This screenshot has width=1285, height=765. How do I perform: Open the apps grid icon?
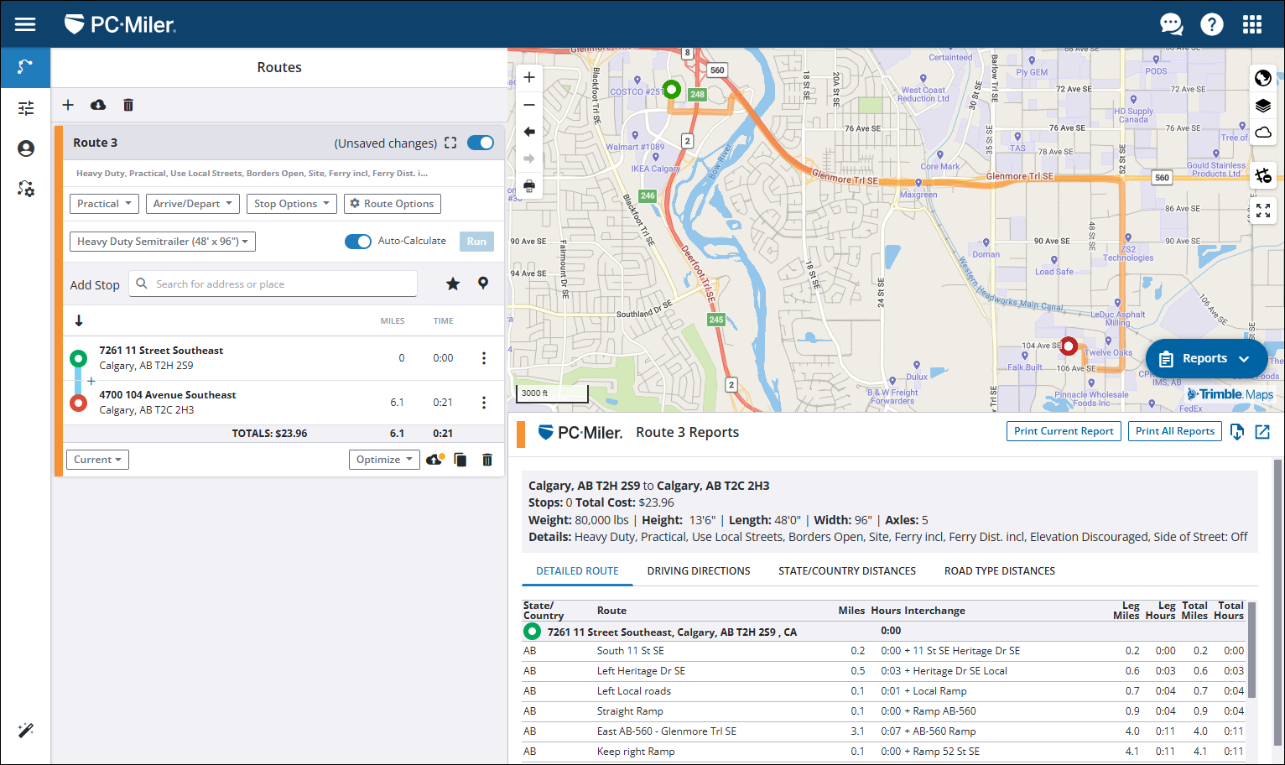pyautogui.click(x=1251, y=24)
